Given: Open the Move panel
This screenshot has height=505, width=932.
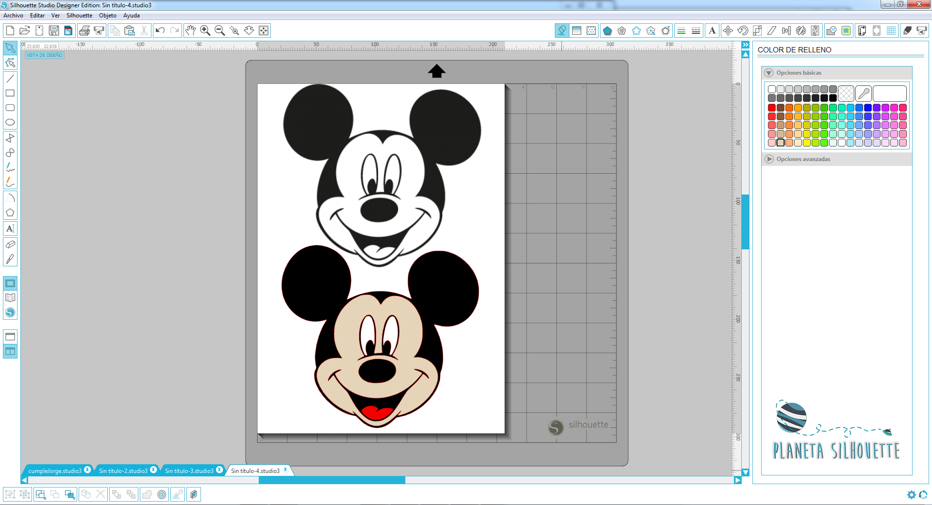Looking at the screenshot, I should 728,31.
